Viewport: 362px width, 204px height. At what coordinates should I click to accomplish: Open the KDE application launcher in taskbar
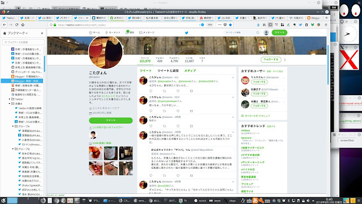click(x=3, y=201)
